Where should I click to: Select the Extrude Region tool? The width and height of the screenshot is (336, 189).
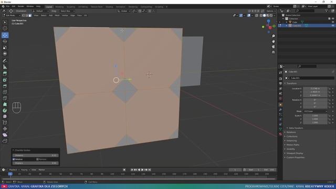[5, 73]
